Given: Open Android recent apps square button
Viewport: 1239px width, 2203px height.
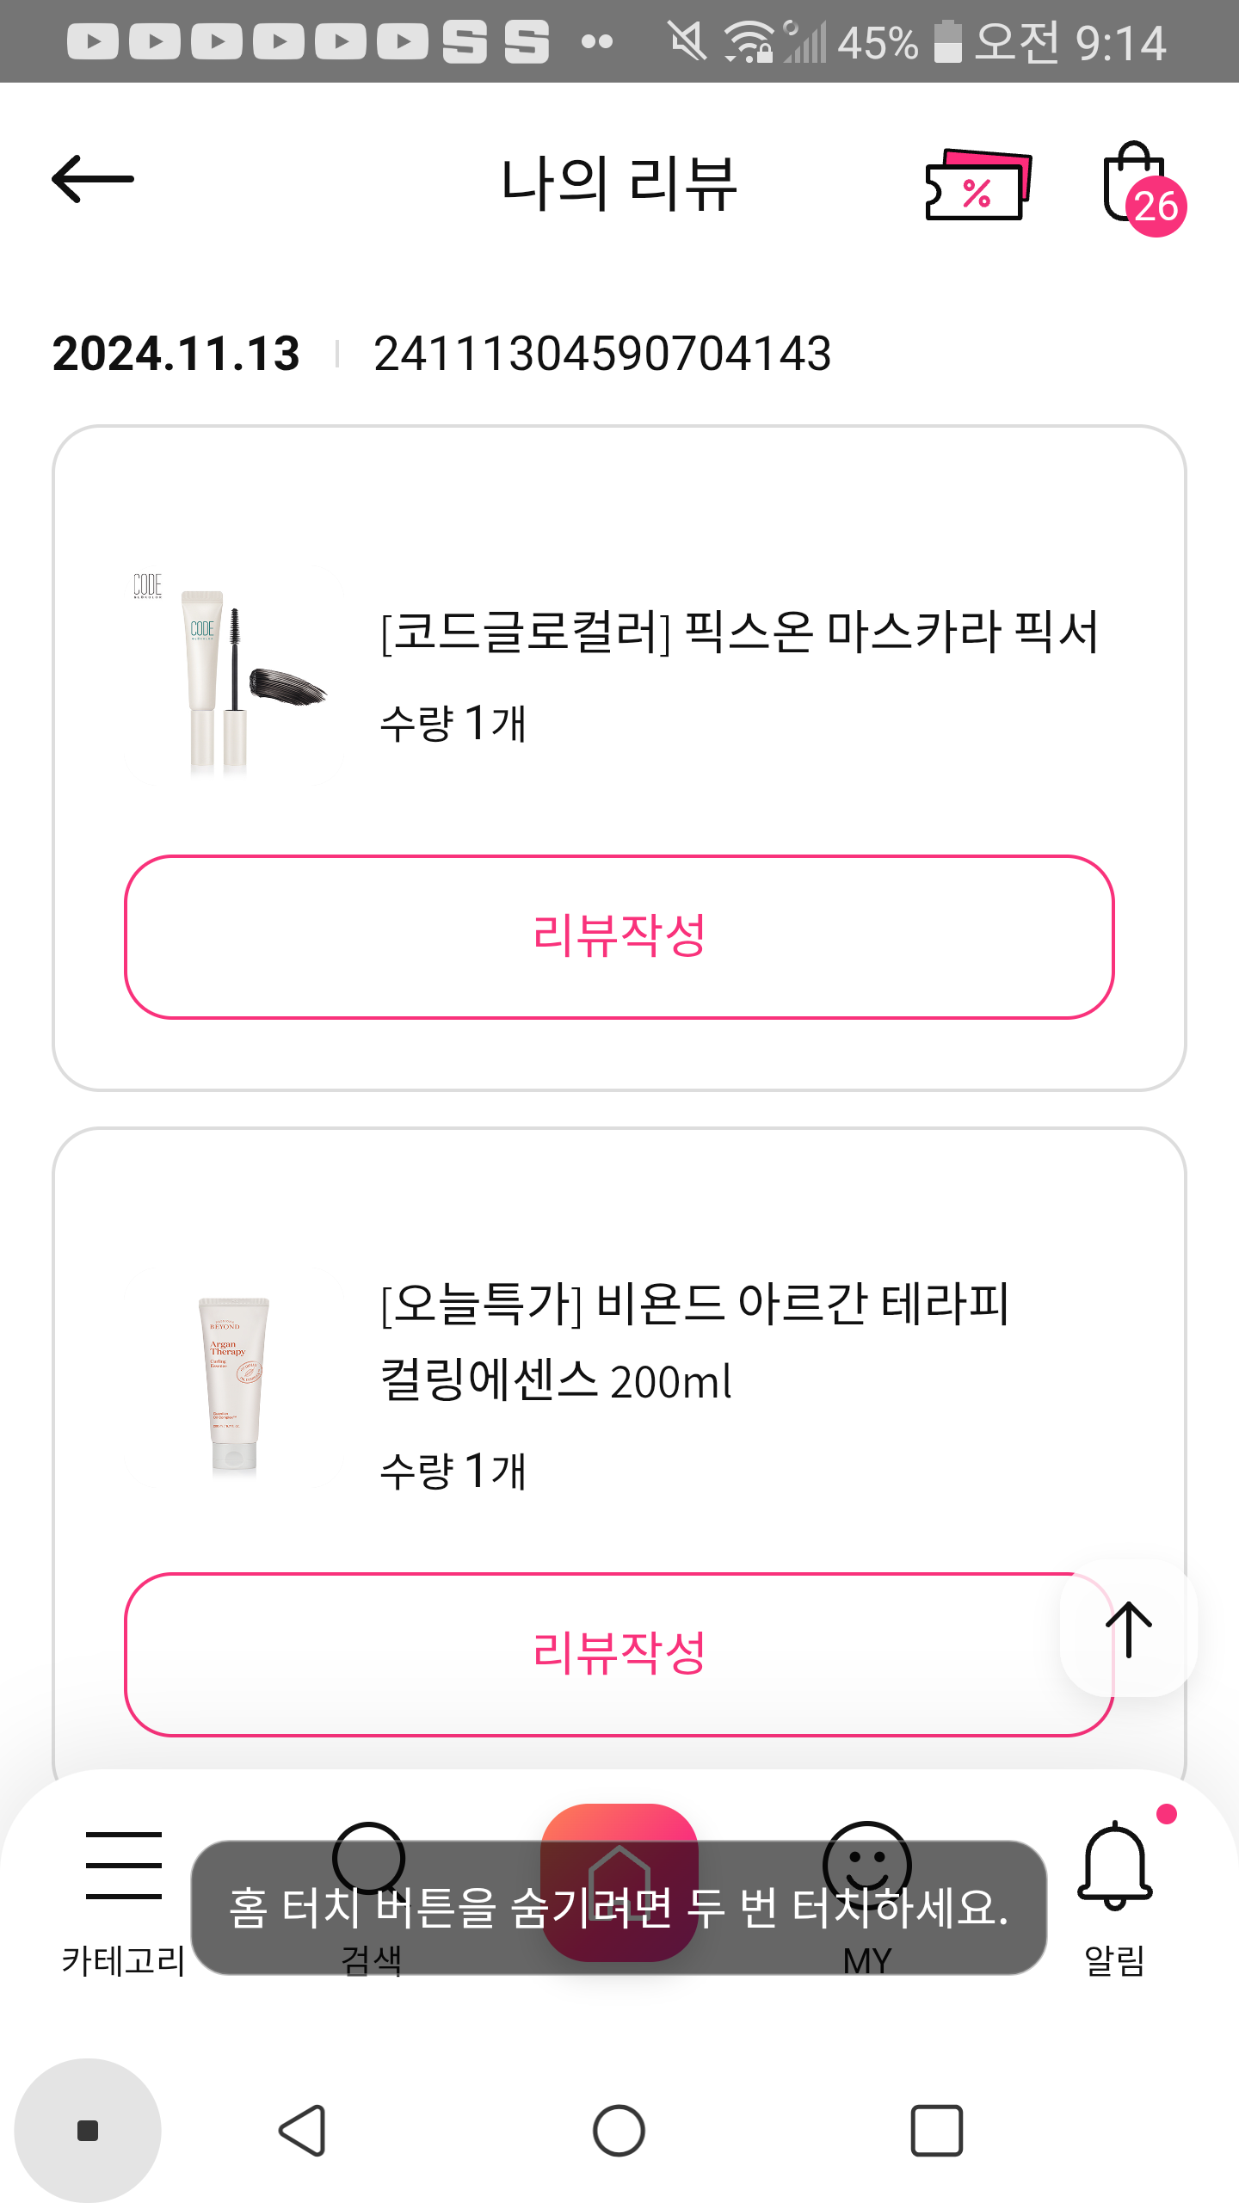Looking at the screenshot, I should [x=936, y=2131].
